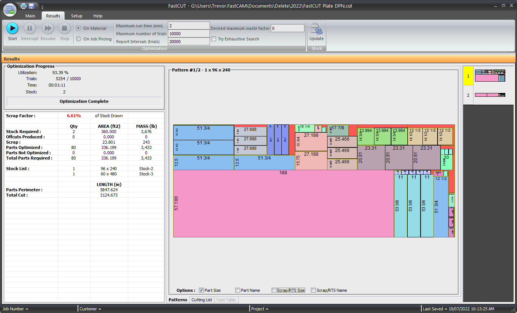Uncheck the Part Size option

pos(201,290)
